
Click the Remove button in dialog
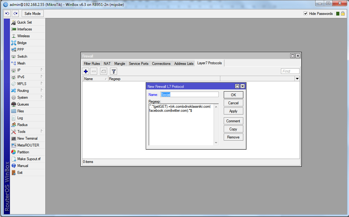coord(233,137)
